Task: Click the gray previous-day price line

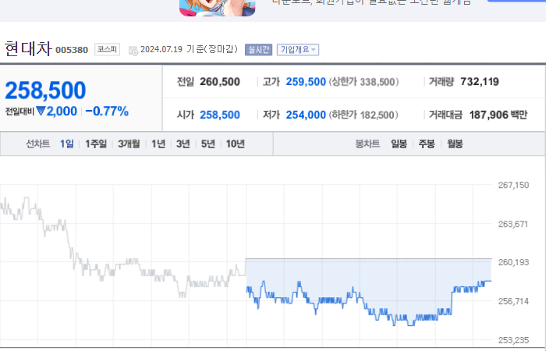Action: pos(123,247)
